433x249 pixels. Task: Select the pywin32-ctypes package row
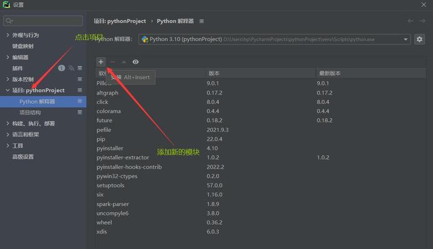(x=260, y=176)
